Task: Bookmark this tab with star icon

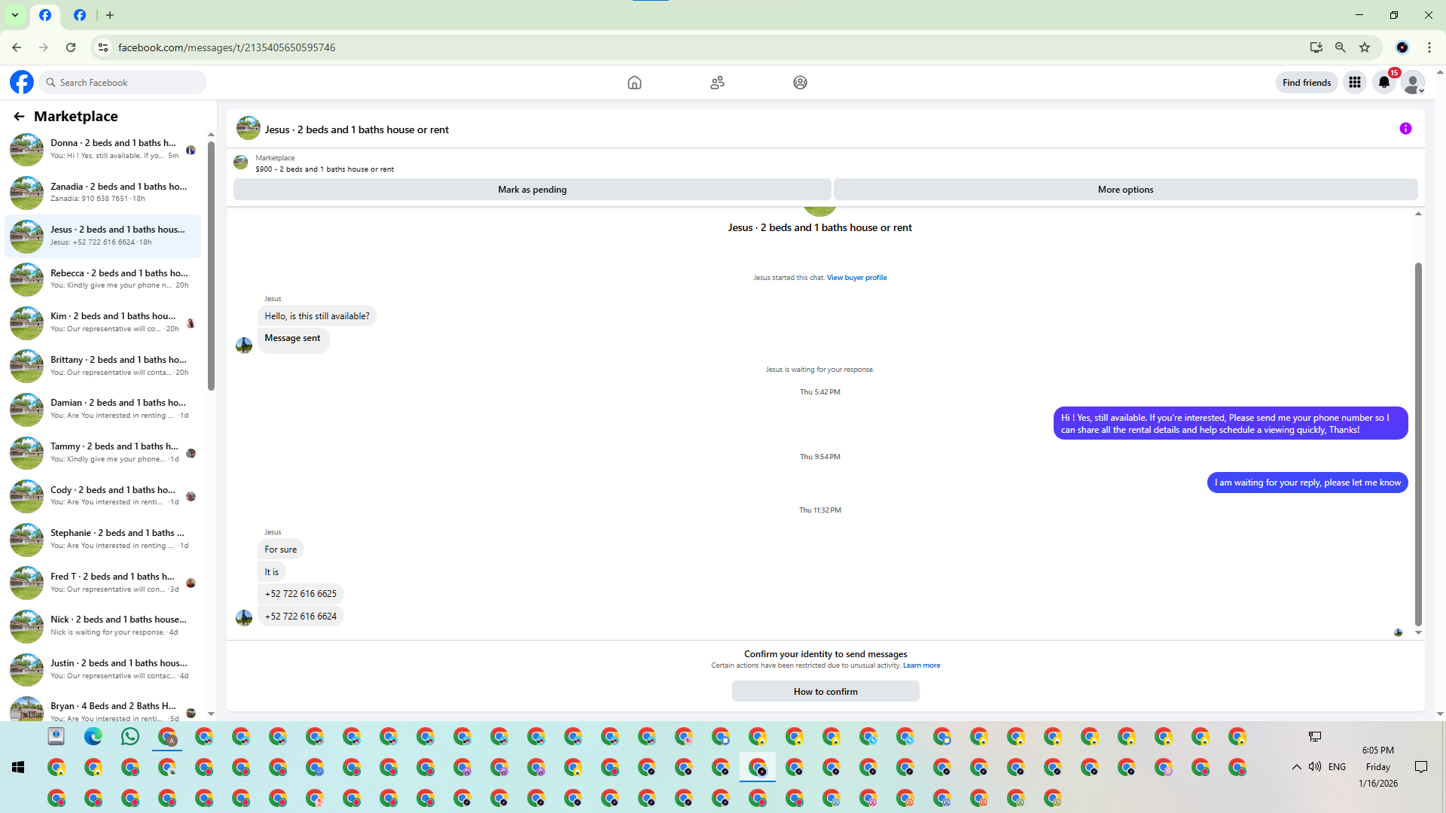Action: point(1365,47)
